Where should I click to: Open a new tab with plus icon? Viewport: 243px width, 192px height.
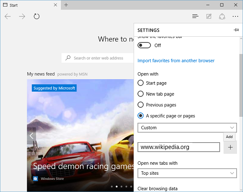coord(66,5)
